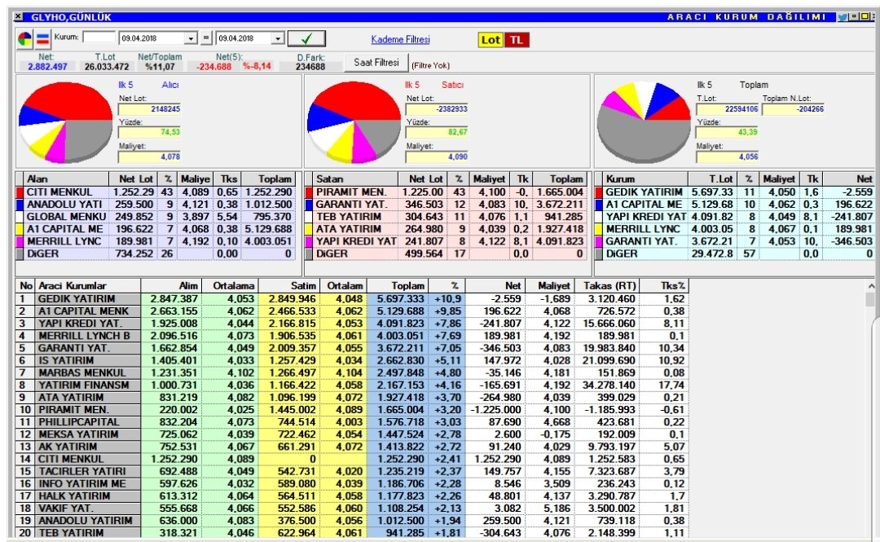The width and height of the screenshot is (880, 542).
Task: Click into the Kurum input field
Action: (99, 37)
